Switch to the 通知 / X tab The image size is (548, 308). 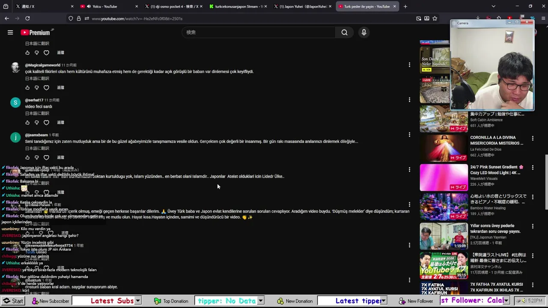click(x=45, y=6)
